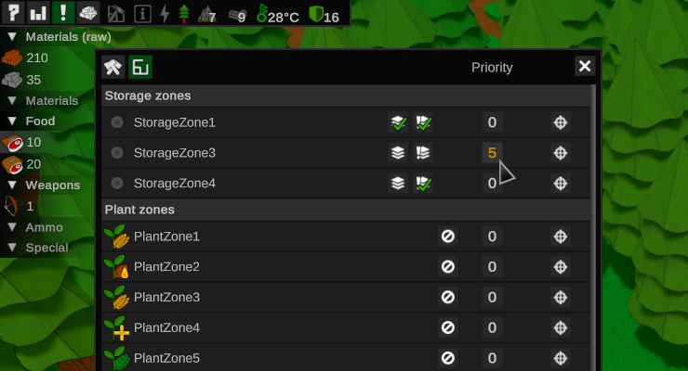This screenshot has width=688, height=371.
Task: Switch to the hammers tab icon
Action: coord(113,67)
